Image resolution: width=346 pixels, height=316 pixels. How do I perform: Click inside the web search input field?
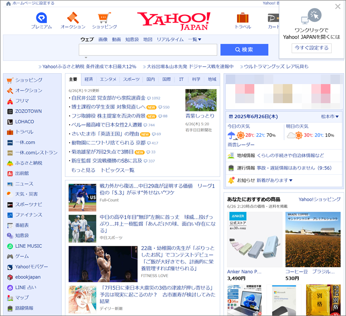[x=148, y=50]
